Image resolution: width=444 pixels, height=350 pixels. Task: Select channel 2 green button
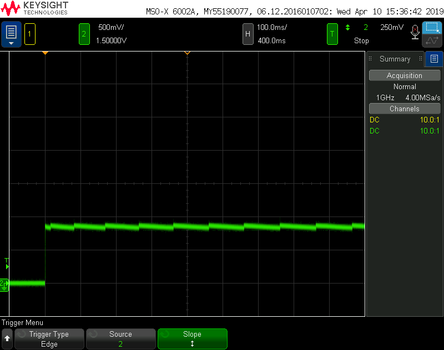pos(84,34)
